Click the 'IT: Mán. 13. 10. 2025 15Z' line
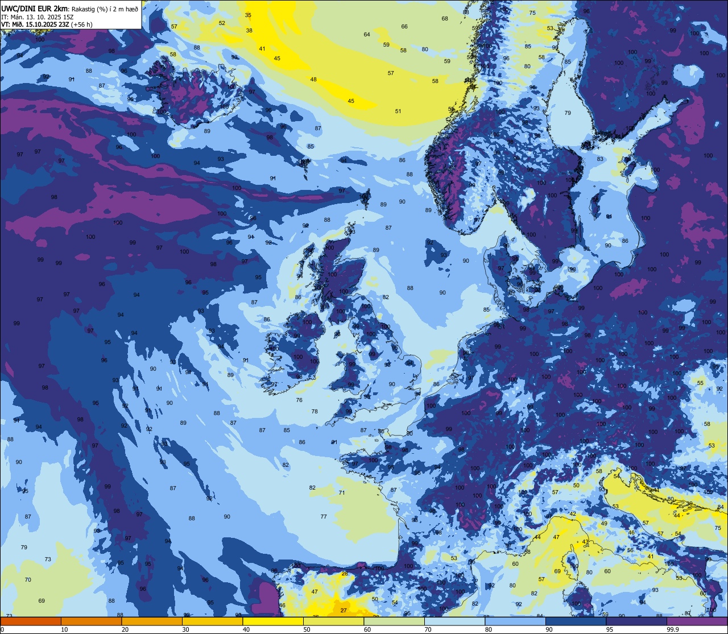Image resolution: width=728 pixels, height=634 pixels. point(37,16)
